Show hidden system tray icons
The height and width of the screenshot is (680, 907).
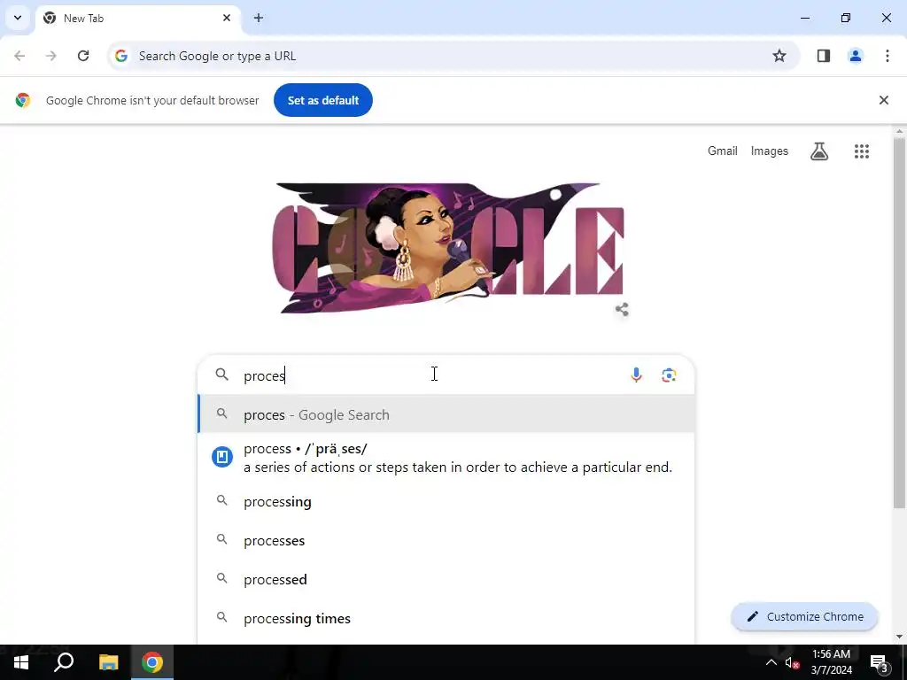[x=771, y=662]
